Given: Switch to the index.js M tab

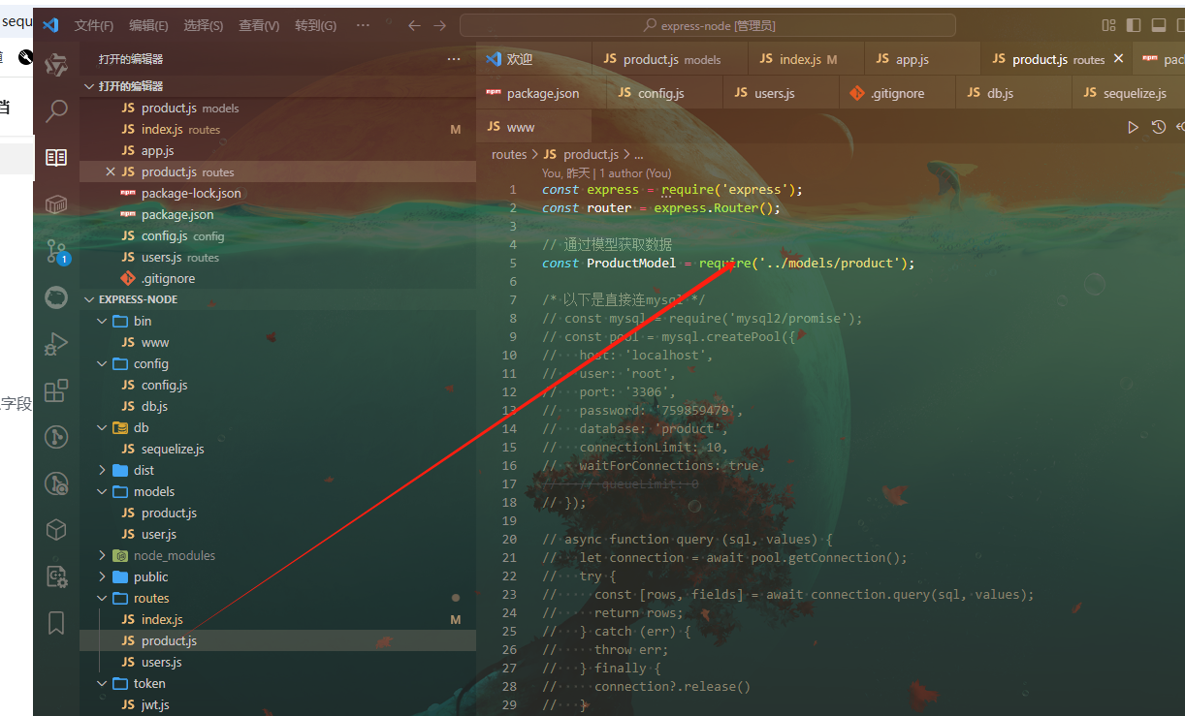Looking at the screenshot, I should click(x=806, y=59).
